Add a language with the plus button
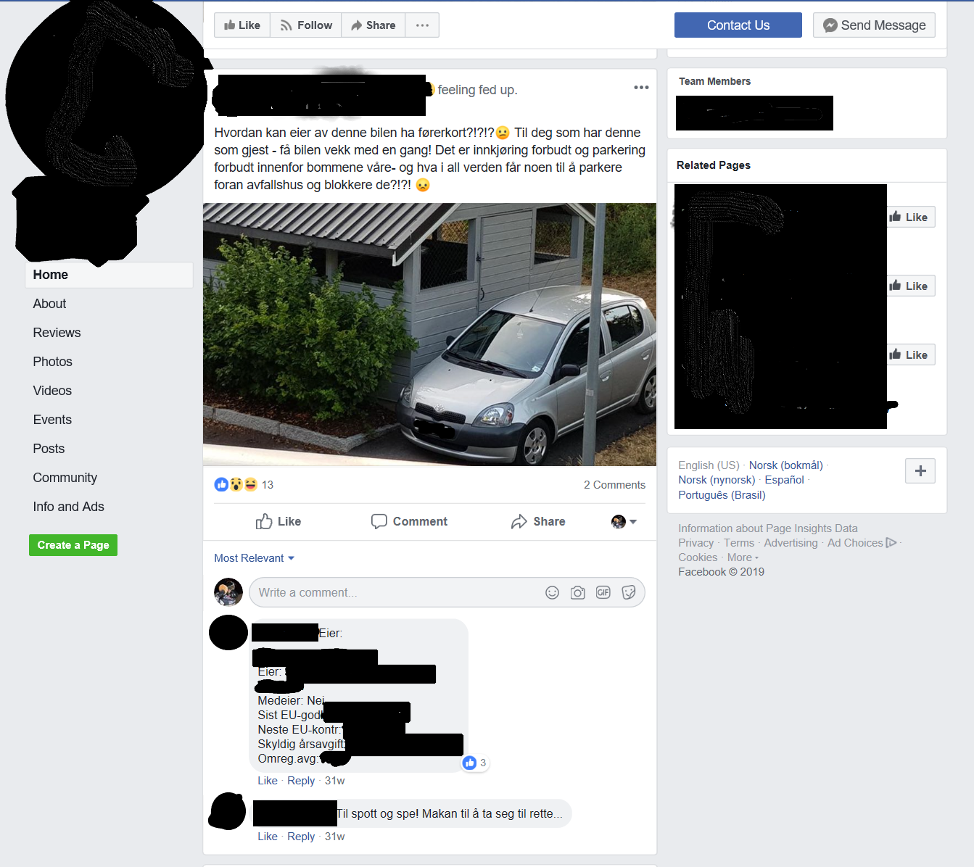Screen dimensions: 974x867 [x=920, y=471]
